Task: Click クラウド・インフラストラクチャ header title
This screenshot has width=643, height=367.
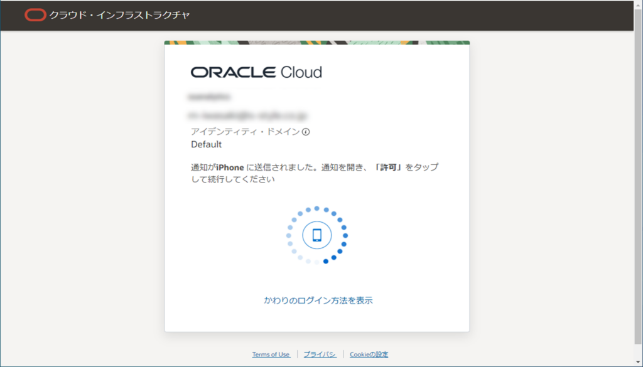Action: pos(120,15)
